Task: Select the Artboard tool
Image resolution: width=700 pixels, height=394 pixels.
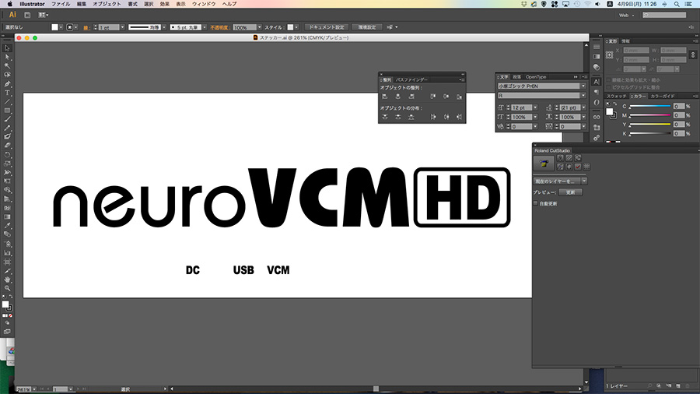Action: (x=7, y=262)
